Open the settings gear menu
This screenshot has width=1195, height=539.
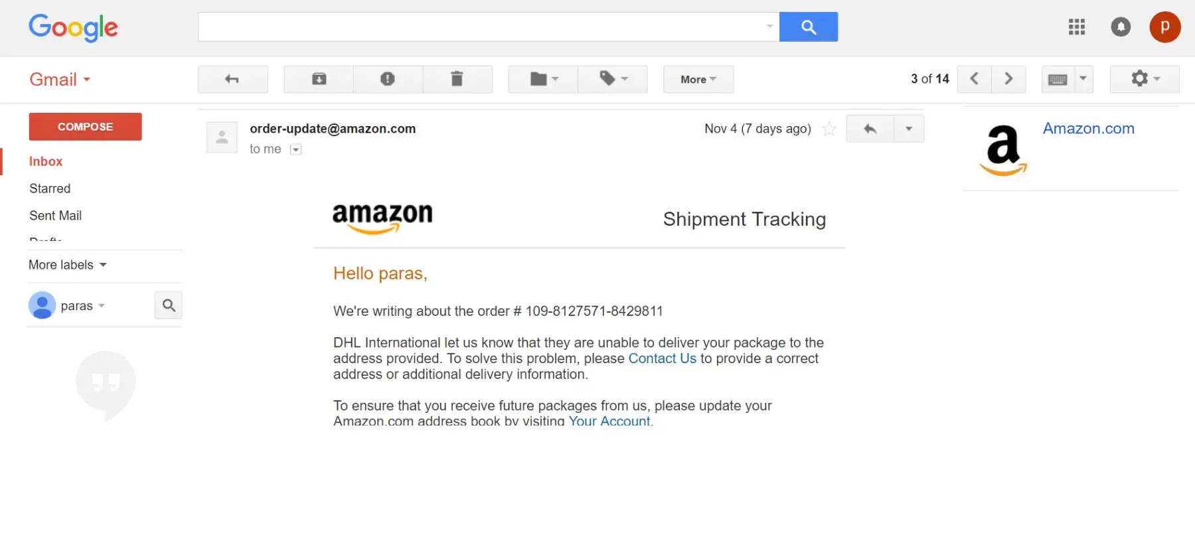point(1145,79)
